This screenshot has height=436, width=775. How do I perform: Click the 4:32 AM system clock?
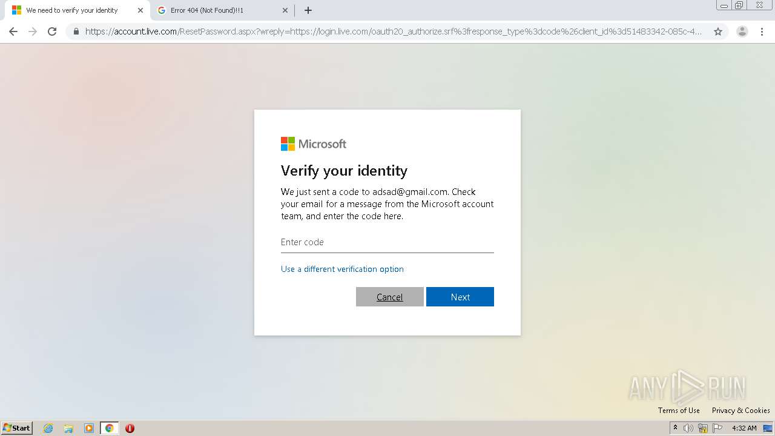point(744,428)
